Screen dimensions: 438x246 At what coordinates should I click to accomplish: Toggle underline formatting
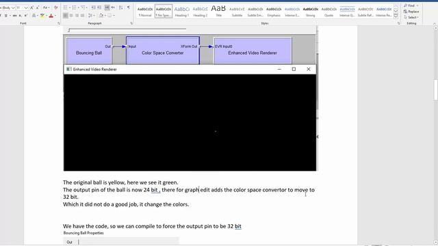[x=6, y=16]
